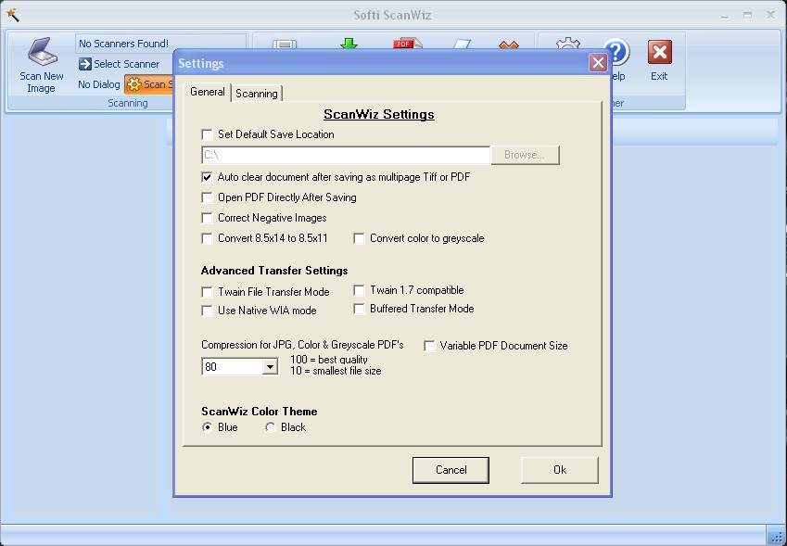Click the Browse... button
Image resolution: width=787 pixels, height=546 pixels.
coord(525,155)
